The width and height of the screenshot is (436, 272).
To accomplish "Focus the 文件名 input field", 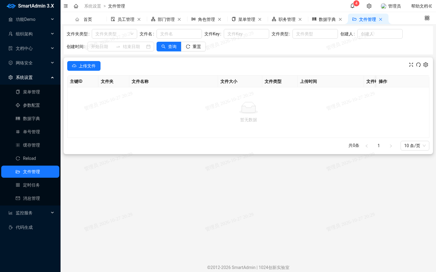I will [179, 34].
